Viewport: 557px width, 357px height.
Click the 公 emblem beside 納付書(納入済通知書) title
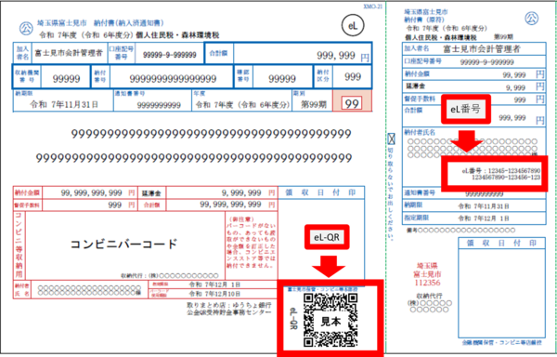point(26,28)
